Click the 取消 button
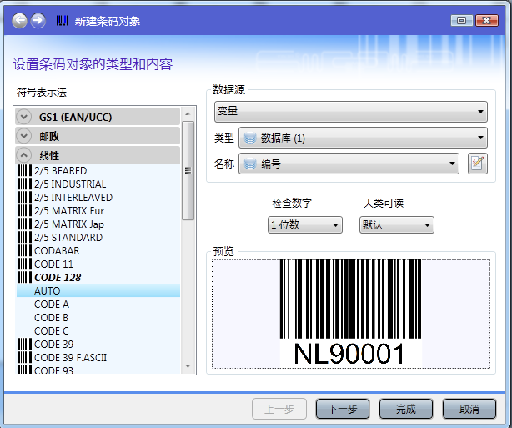The height and width of the screenshot is (428, 512). pos(469,409)
